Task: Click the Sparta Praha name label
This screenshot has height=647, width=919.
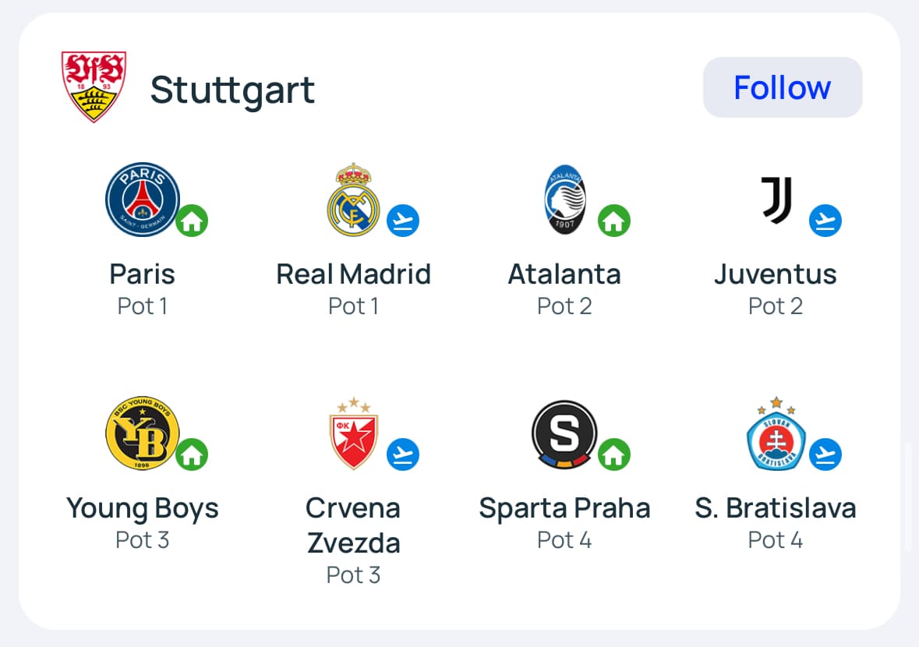Action: (564, 508)
